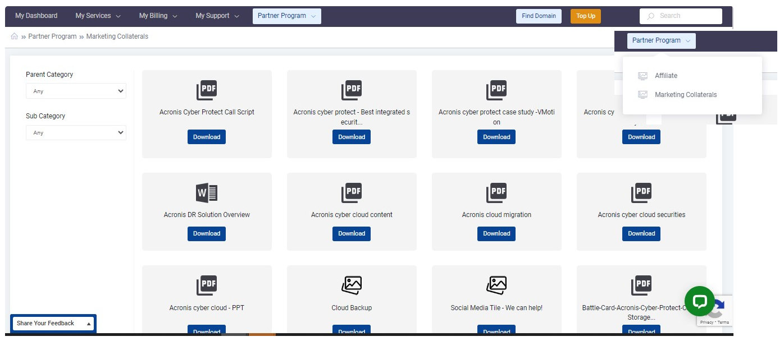This screenshot has width=784, height=341.
Task: Click the search magnifier icon
Action: (651, 16)
